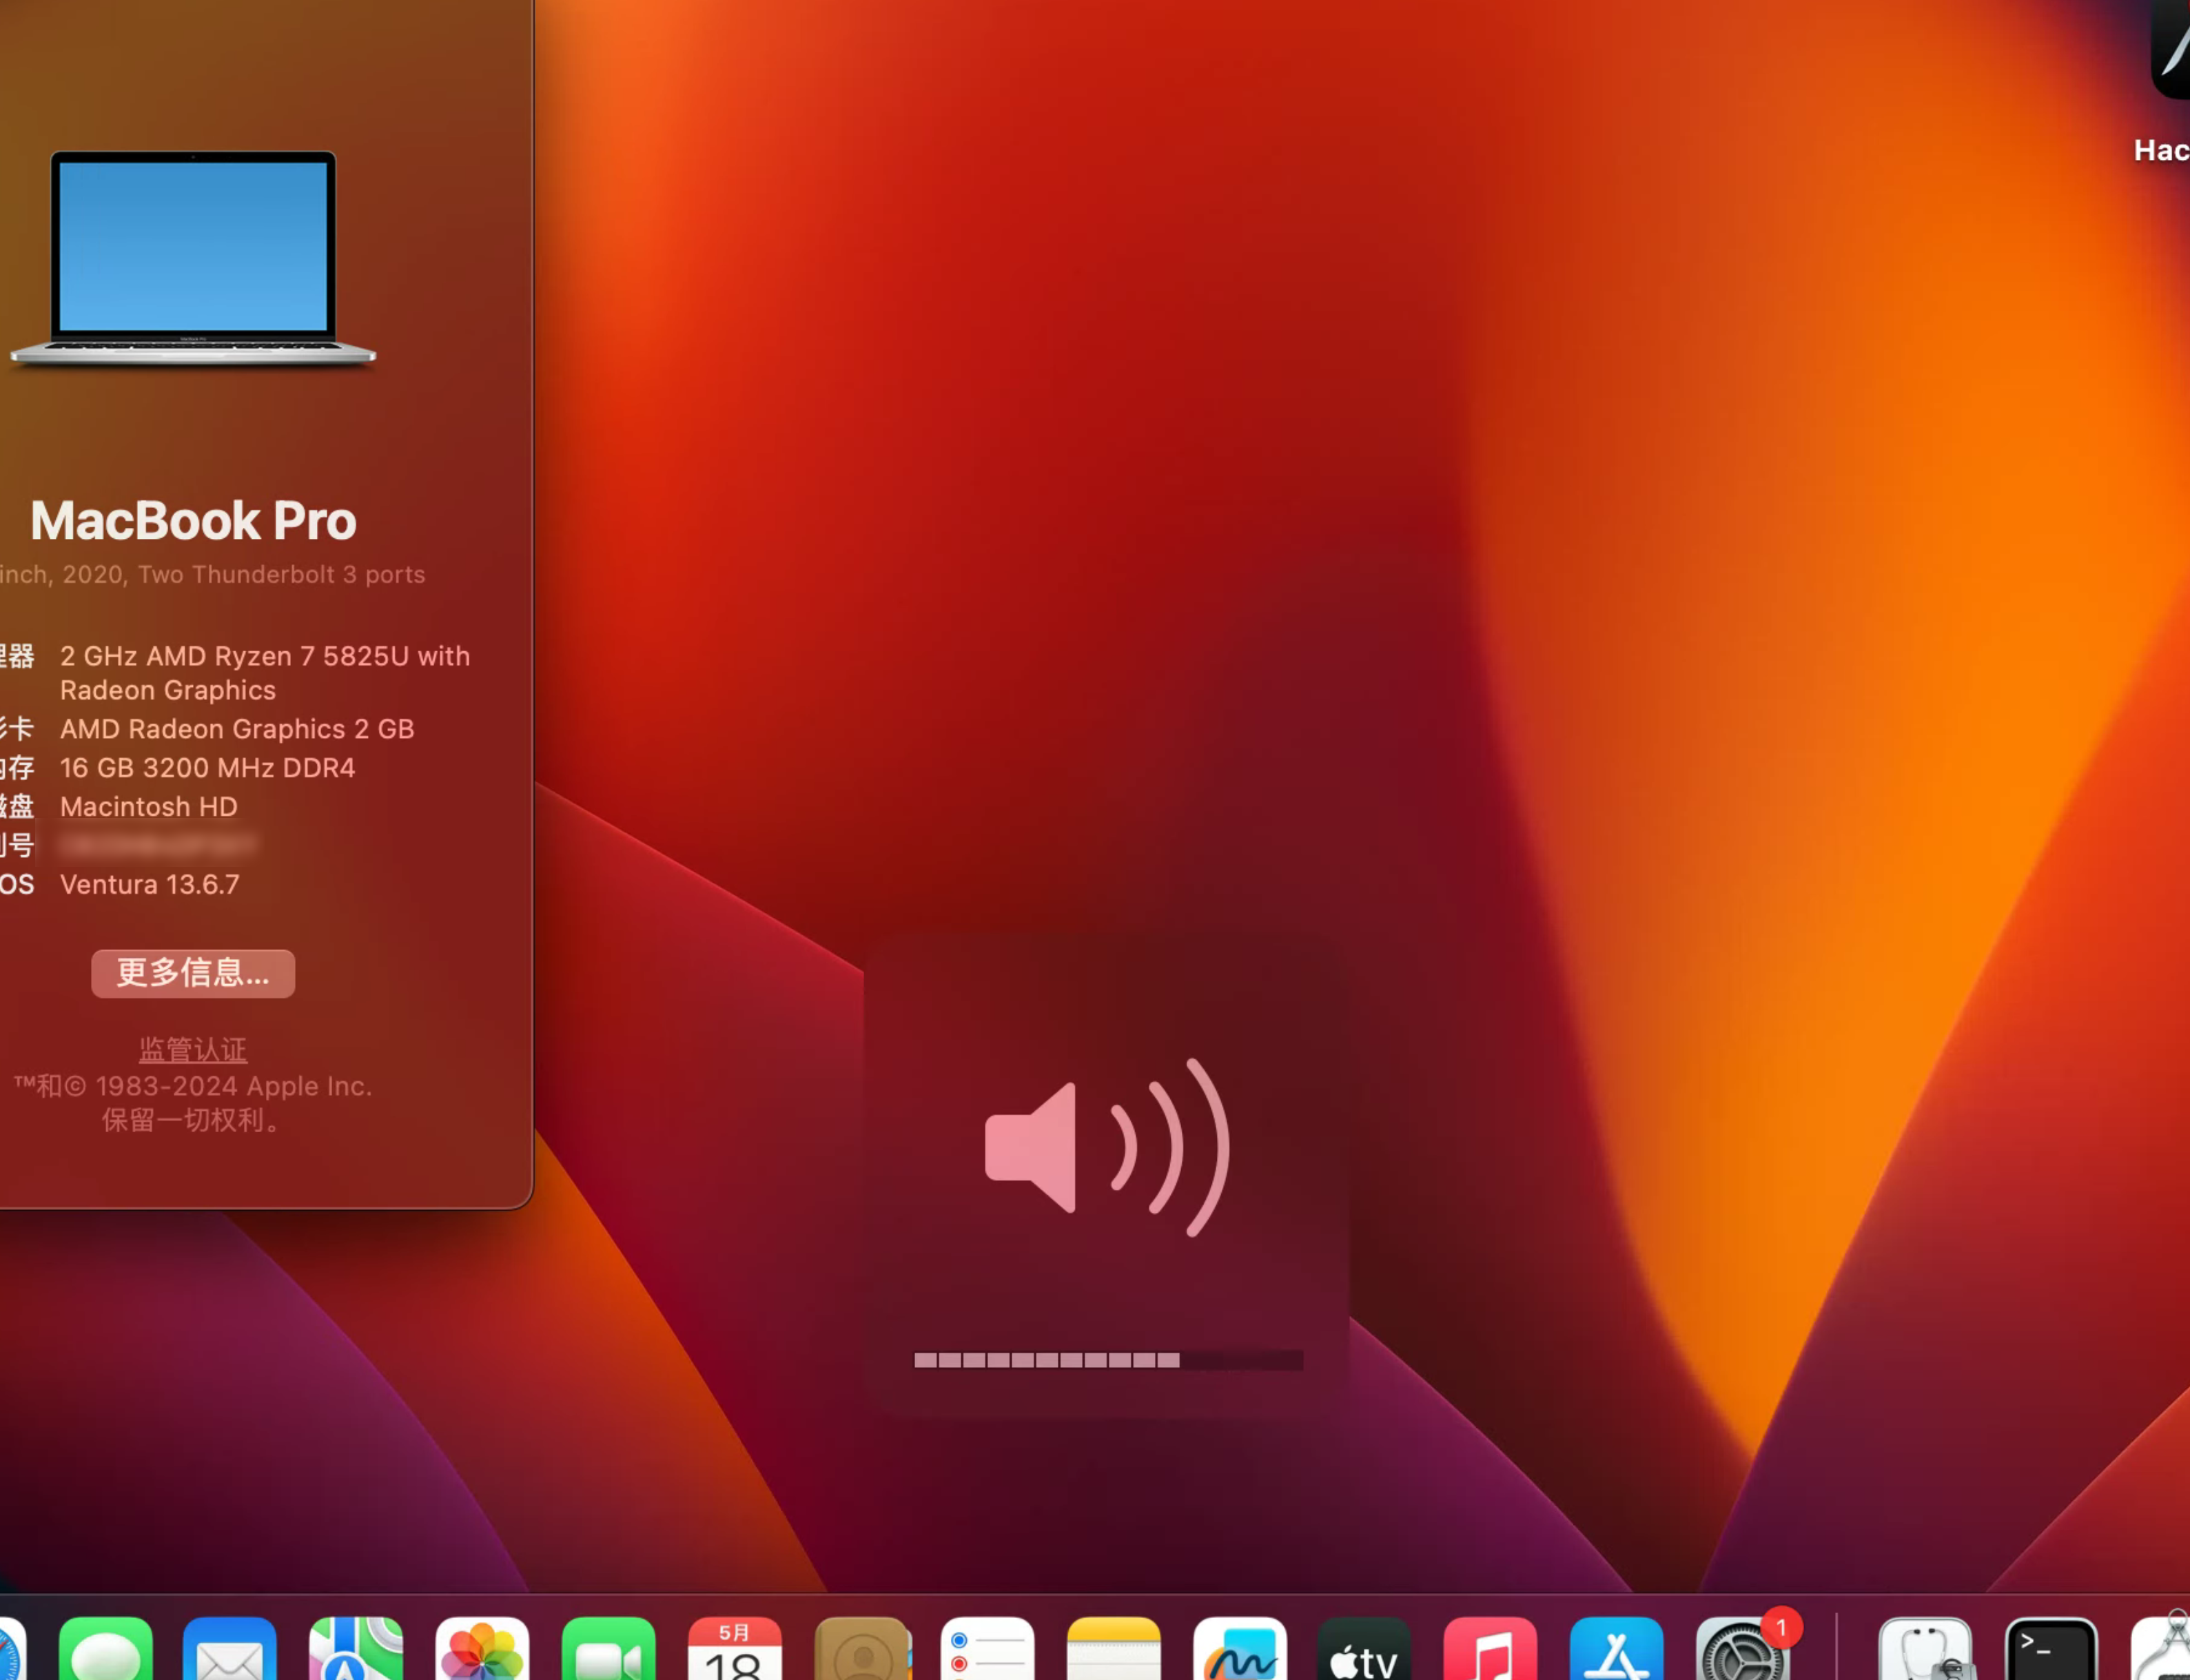Image resolution: width=2190 pixels, height=1680 pixels.
Task: Open the App Store icon
Action: point(1616,1650)
